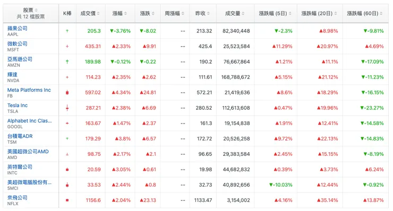Open 輝達 stock link

12,74
